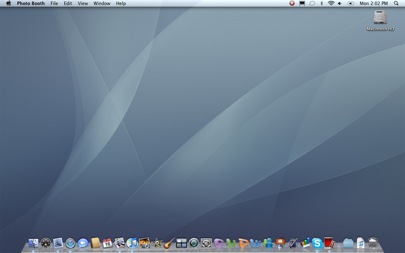The height and width of the screenshot is (253, 405).
Task: Open Time Machine in the Dock
Action: 194,243
